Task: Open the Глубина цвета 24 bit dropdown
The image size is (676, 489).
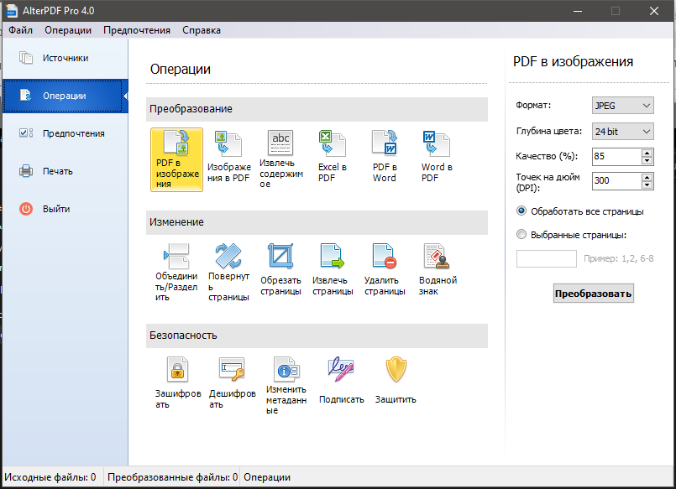Action: coord(622,131)
